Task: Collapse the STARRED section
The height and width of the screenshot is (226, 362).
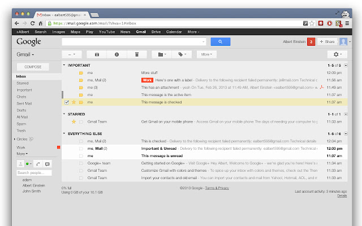Action: pos(64,114)
